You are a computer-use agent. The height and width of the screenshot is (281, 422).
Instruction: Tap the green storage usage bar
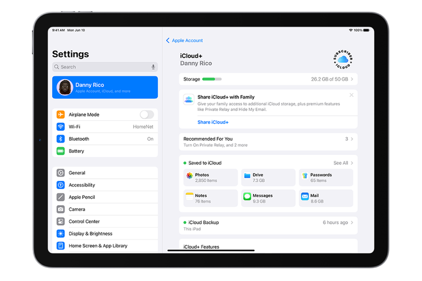(212, 79)
